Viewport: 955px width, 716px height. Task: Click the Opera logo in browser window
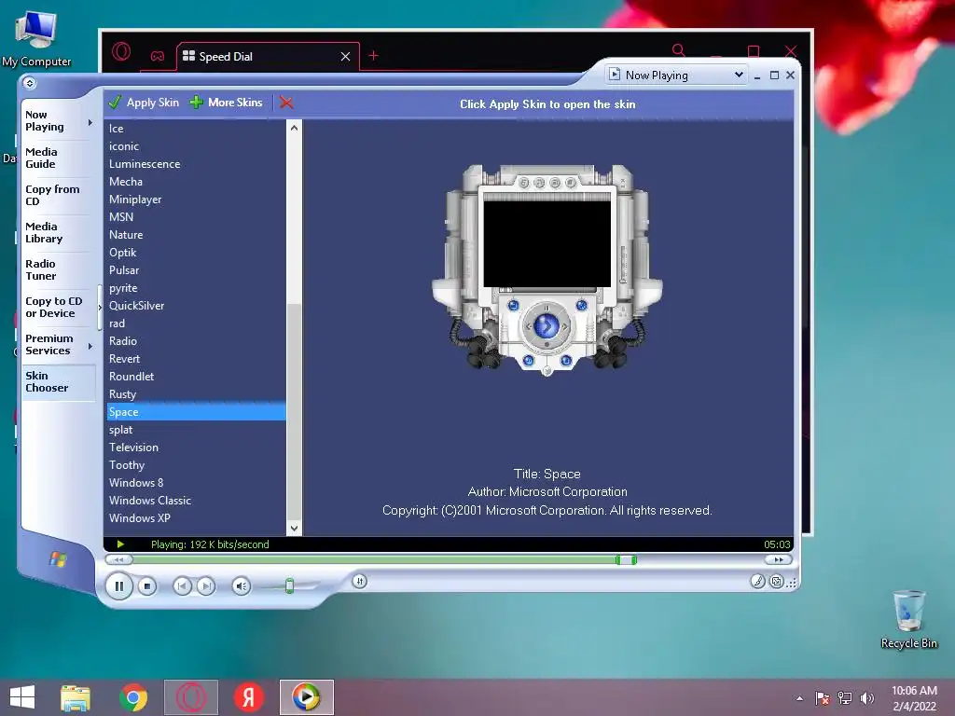tap(121, 52)
